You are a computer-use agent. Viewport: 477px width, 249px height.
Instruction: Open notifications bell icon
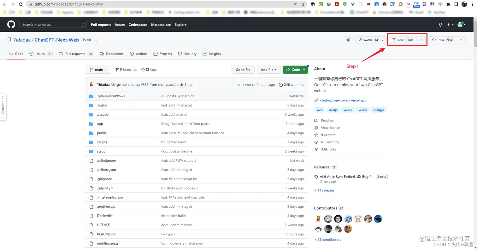coord(441,25)
